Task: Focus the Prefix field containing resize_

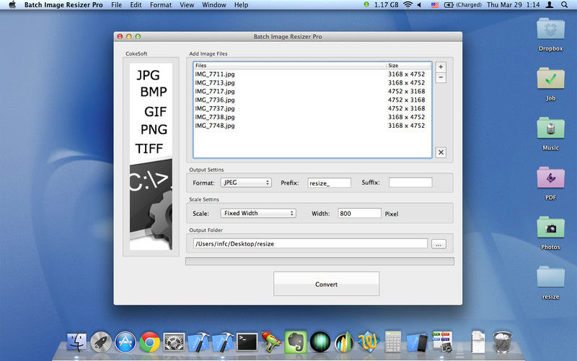Action: pos(329,183)
